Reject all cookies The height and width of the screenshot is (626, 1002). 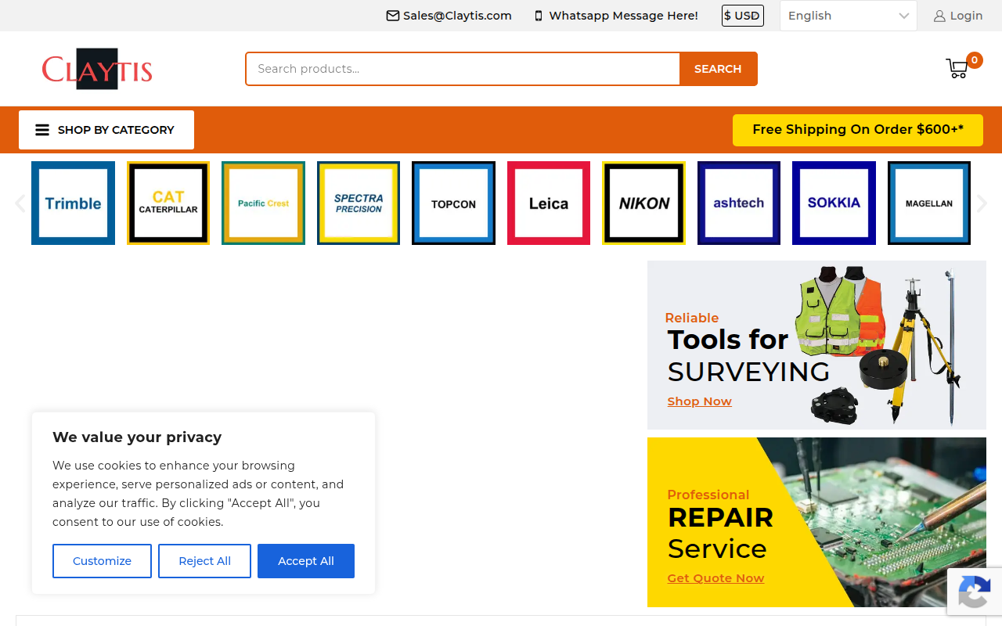204,561
